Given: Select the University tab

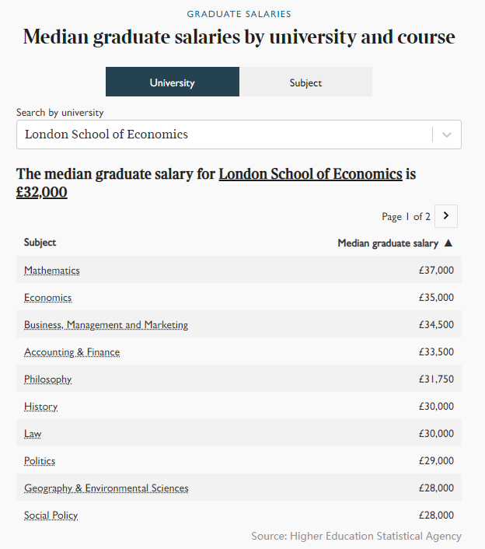Looking at the screenshot, I should point(173,82).
